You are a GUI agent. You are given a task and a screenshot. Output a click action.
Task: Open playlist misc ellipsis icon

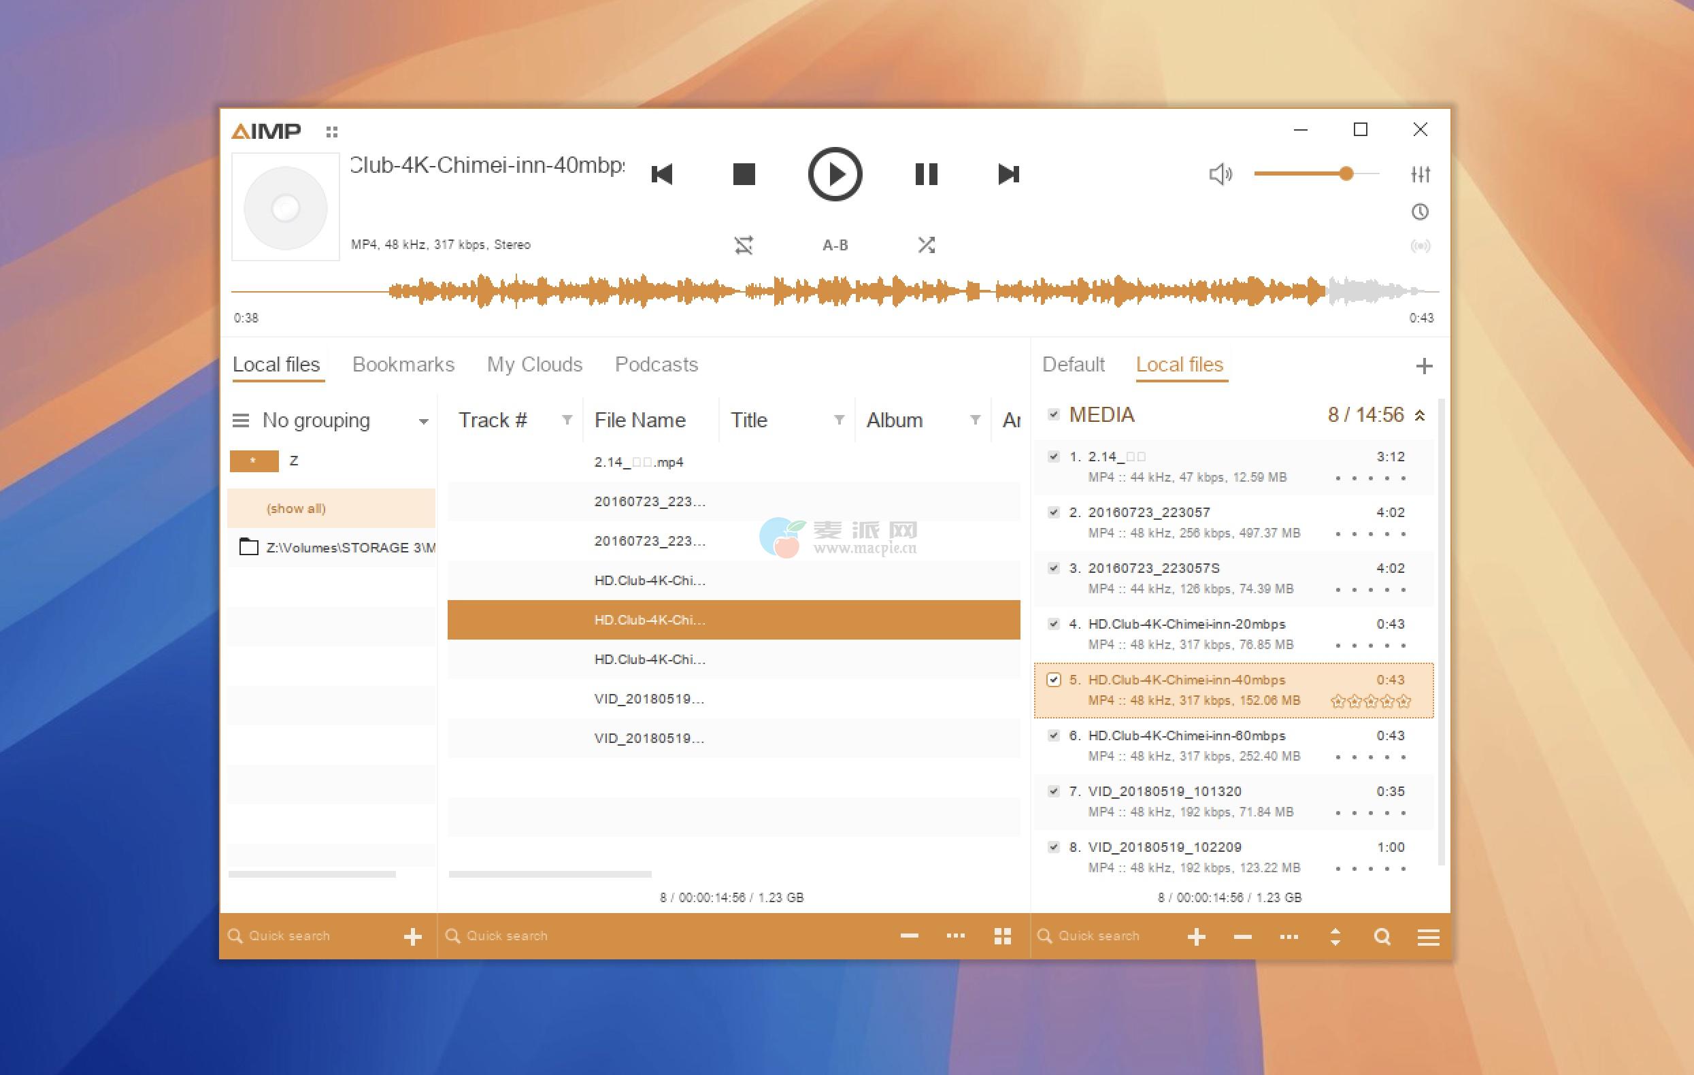click(1289, 936)
